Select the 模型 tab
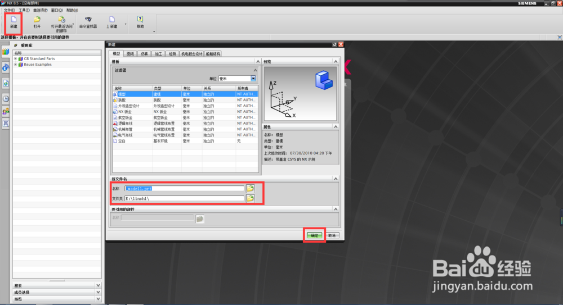Image resolution: width=563 pixels, height=305 pixels. [117, 53]
